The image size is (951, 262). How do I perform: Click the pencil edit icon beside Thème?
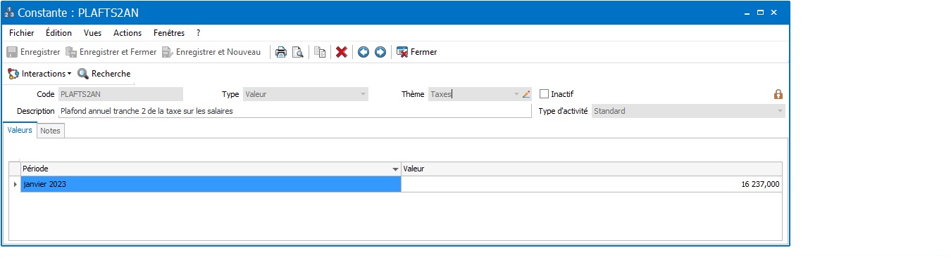[x=526, y=94]
